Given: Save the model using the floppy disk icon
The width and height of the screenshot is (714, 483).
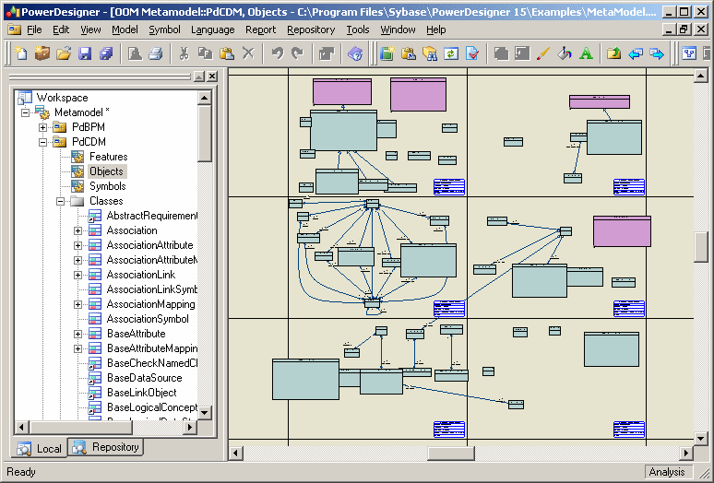Looking at the screenshot, I should pyautogui.click(x=85, y=53).
